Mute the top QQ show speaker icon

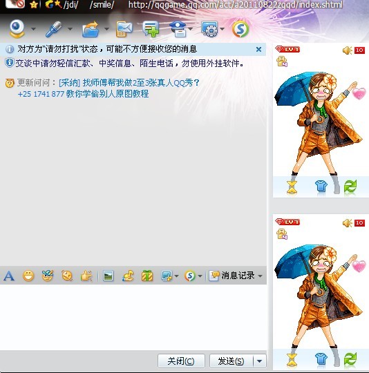347,50
